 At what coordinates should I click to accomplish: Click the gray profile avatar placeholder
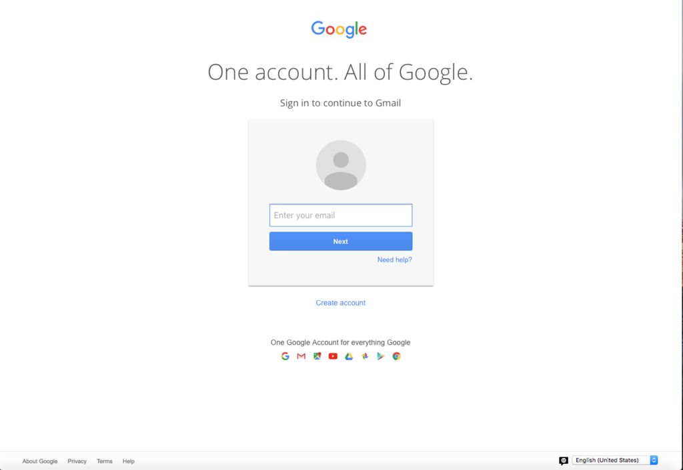tap(341, 165)
